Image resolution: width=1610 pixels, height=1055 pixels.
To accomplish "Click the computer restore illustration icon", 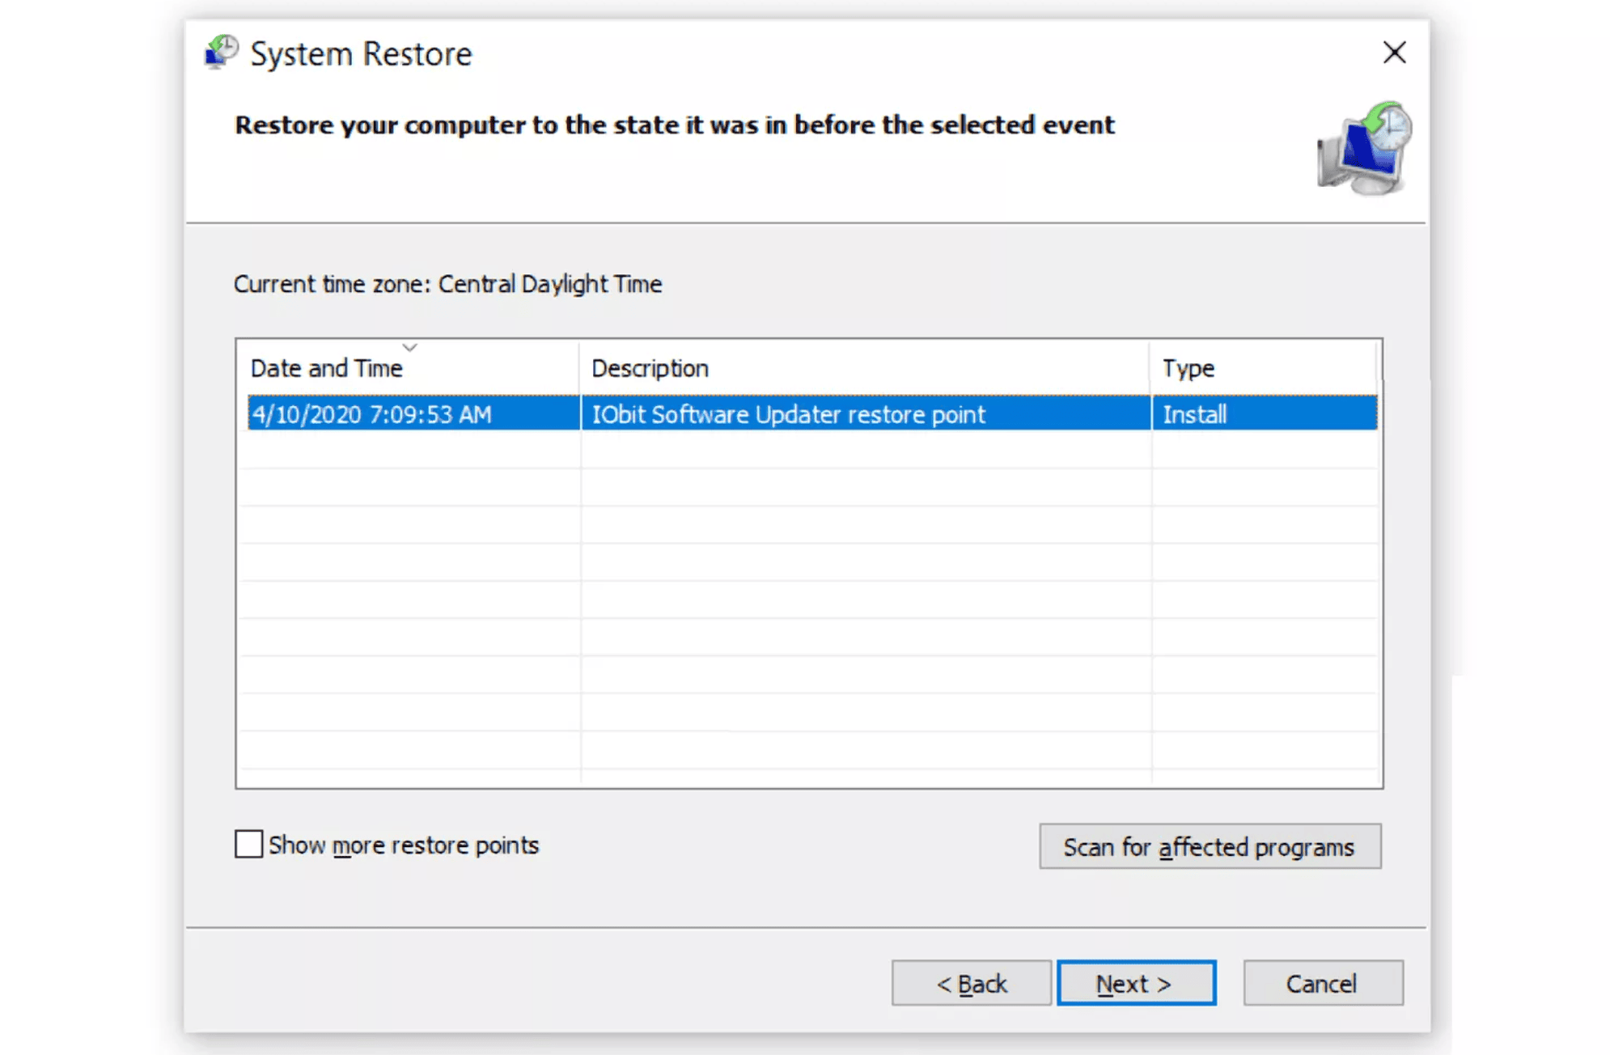I will click(1362, 149).
